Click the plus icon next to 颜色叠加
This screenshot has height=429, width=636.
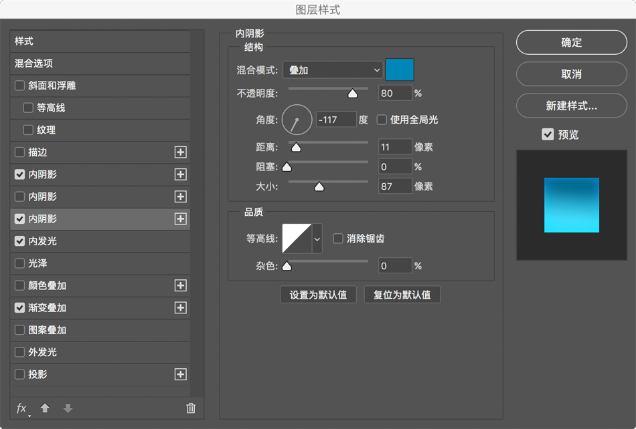181,286
